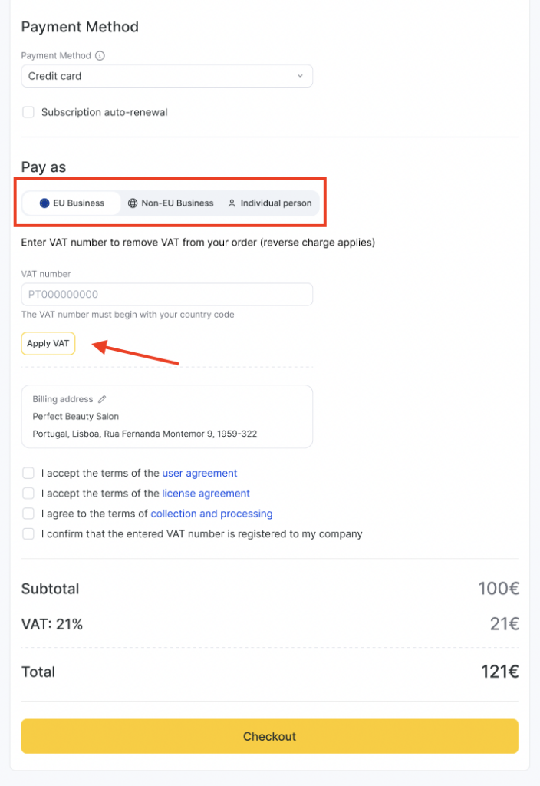Click the person icon for Individual
Image resolution: width=540 pixels, height=786 pixels.
(x=232, y=203)
